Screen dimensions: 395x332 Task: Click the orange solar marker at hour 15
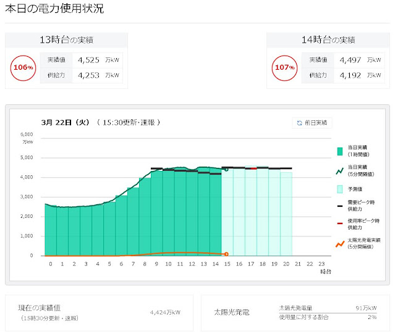point(226,254)
